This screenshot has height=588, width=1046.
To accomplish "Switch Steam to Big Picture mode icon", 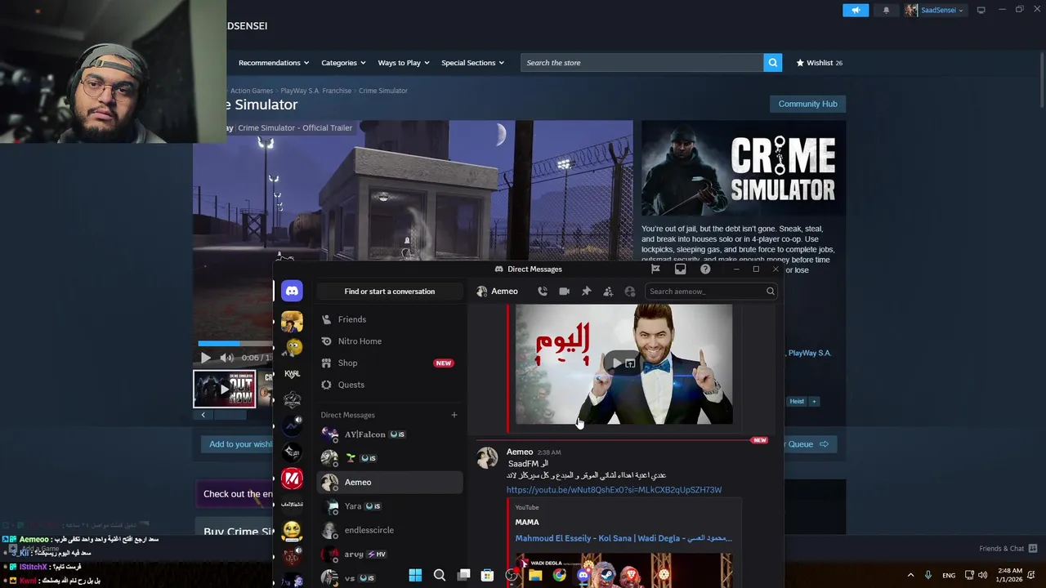I will (981, 10).
